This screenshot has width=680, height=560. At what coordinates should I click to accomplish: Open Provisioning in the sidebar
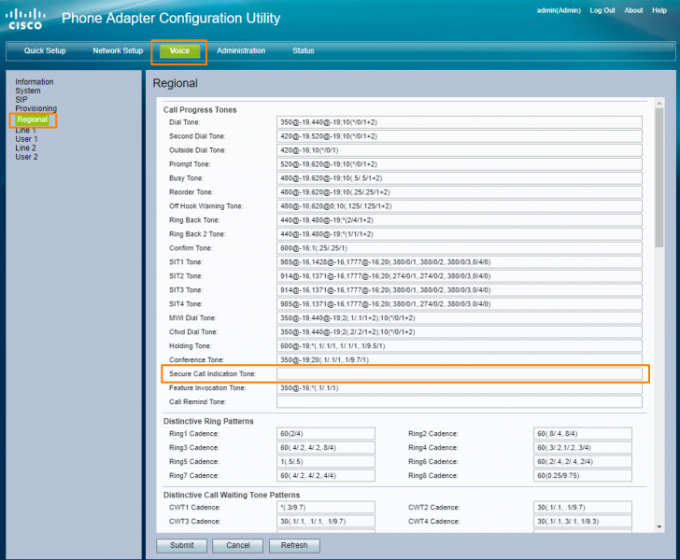coord(36,108)
